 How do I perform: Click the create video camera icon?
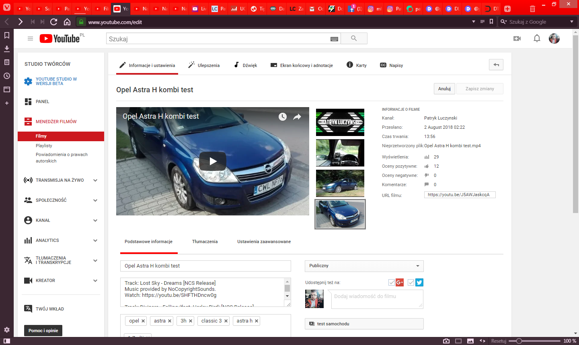point(517,39)
